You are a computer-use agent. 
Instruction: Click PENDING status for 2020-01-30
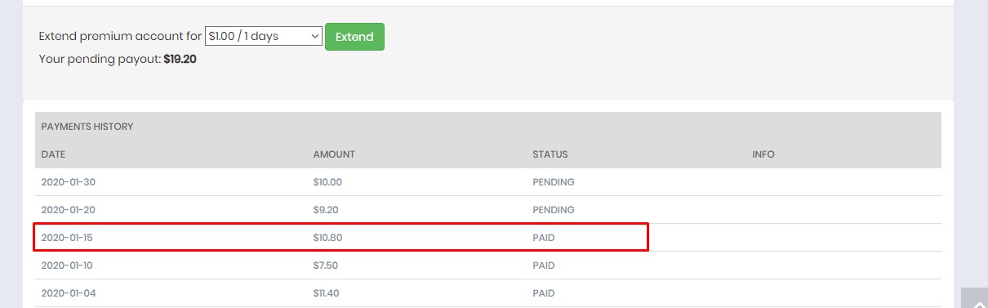tap(554, 182)
